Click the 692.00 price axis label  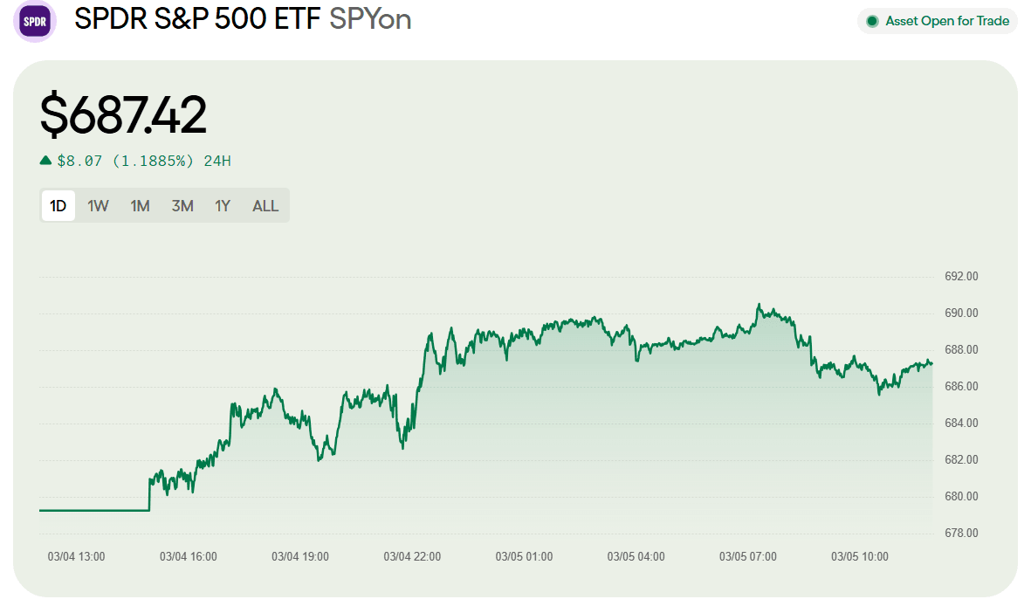[959, 276]
